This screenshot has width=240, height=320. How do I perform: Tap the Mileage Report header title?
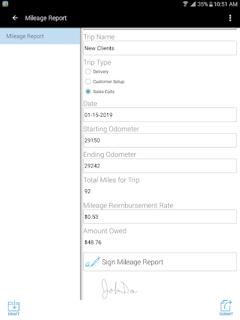[x=46, y=18]
